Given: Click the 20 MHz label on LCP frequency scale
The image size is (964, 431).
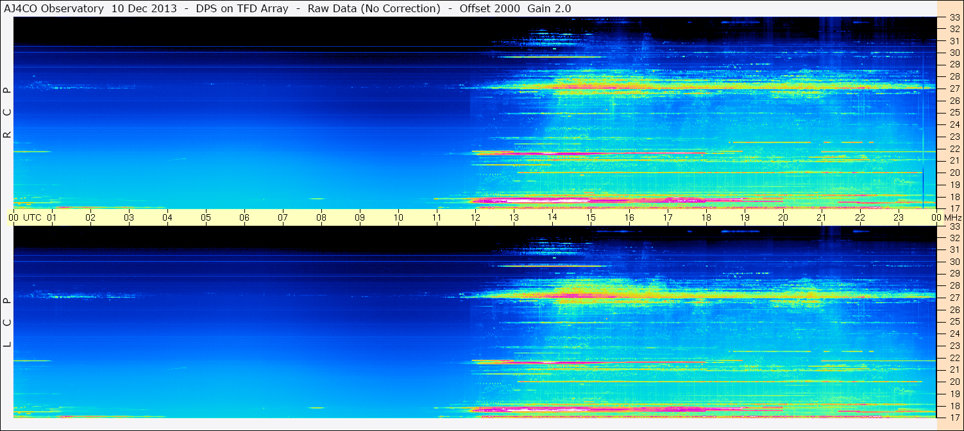Looking at the screenshot, I should click(954, 381).
